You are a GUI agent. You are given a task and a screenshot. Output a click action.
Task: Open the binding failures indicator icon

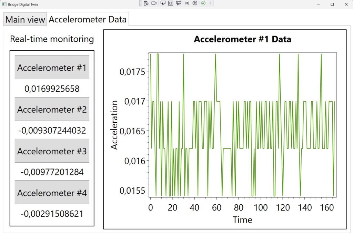tap(187, 3)
